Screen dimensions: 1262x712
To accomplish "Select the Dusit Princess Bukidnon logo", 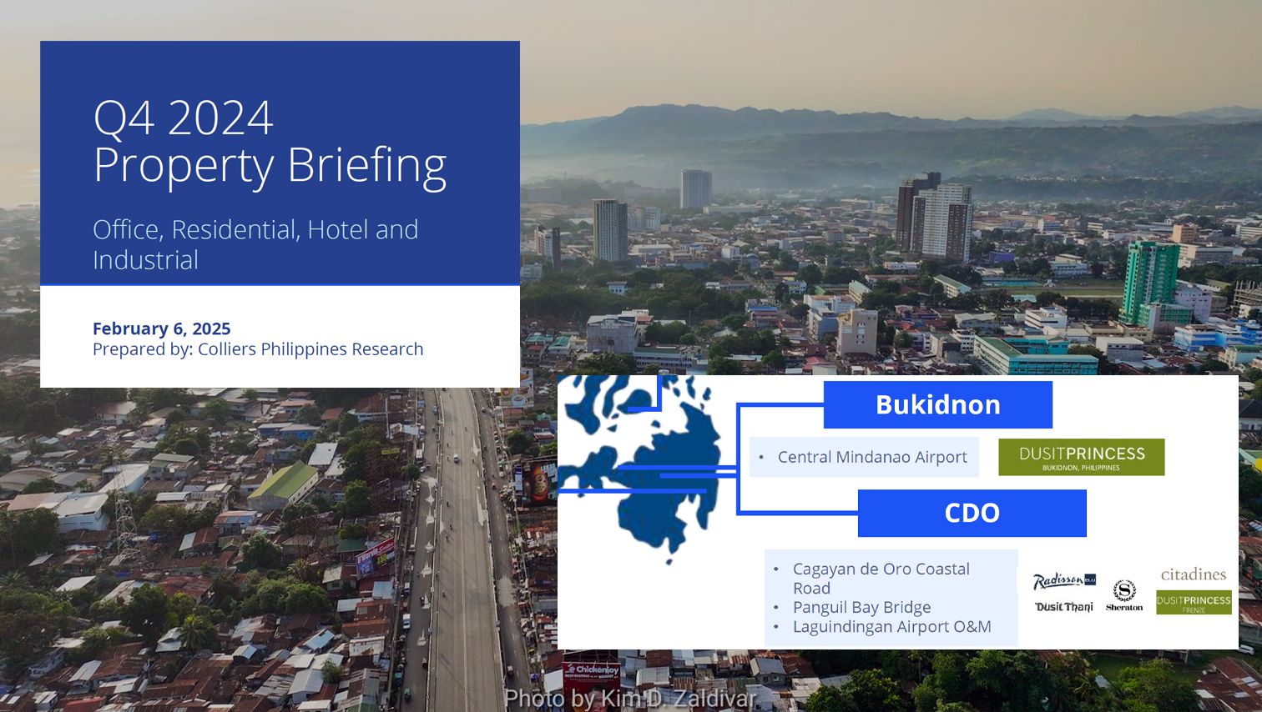I will point(1081,457).
